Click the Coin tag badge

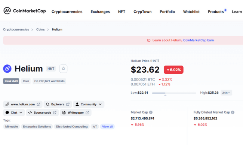tap(26, 81)
